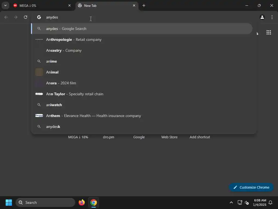The width and height of the screenshot is (278, 209).
Task: Click the Animal suggestion thumbnail
Action: coord(39,72)
